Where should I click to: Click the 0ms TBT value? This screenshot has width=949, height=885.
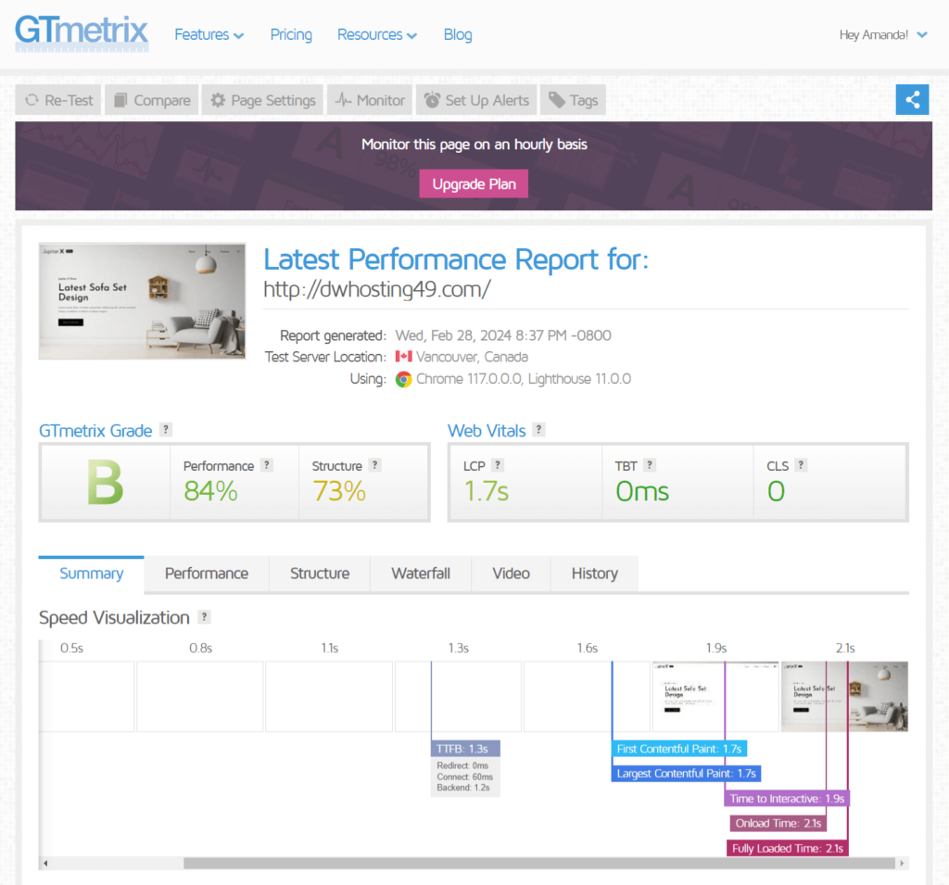642,491
